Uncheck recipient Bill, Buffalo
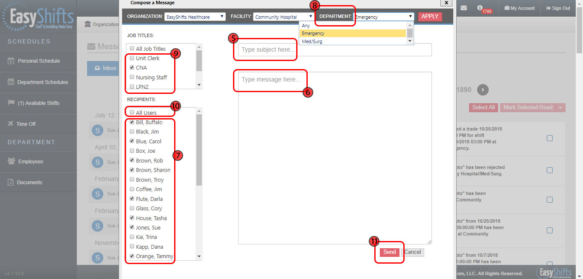This screenshot has width=583, height=279. (132, 122)
